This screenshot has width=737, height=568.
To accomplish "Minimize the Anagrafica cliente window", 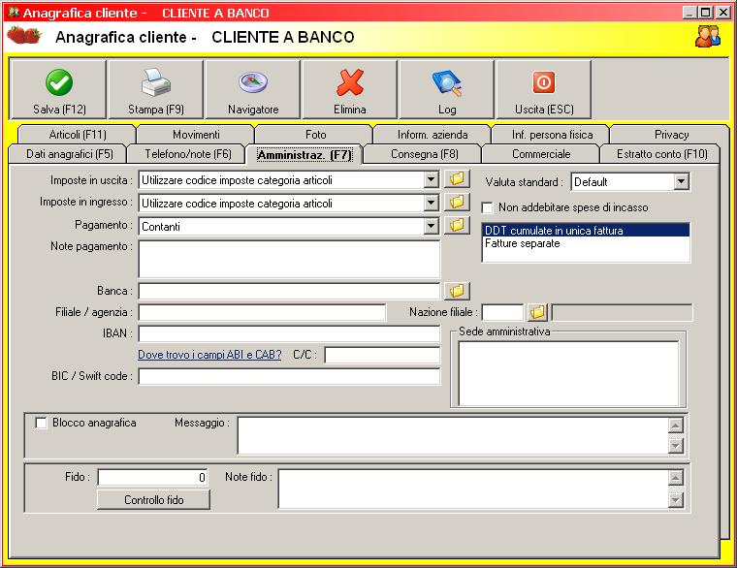I will point(689,13).
